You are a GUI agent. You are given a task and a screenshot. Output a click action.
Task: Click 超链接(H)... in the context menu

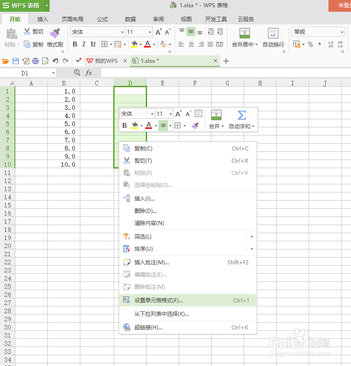point(188,327)
